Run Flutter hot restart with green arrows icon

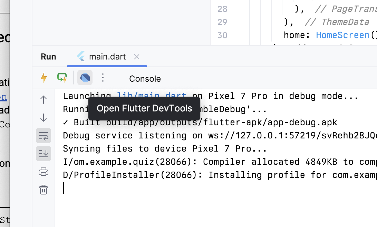[x=62, y=78]
